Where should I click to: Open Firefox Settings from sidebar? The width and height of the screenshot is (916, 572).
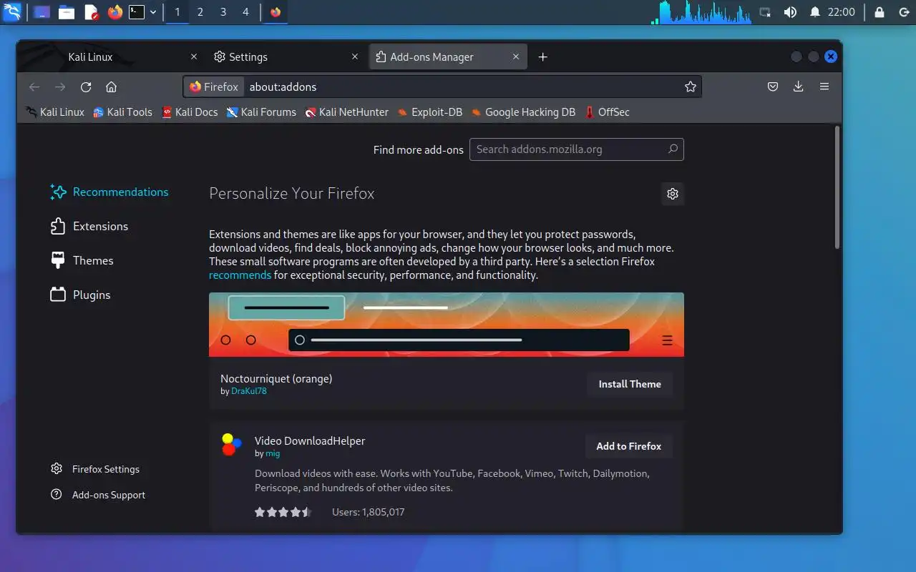tap(95, 469)
